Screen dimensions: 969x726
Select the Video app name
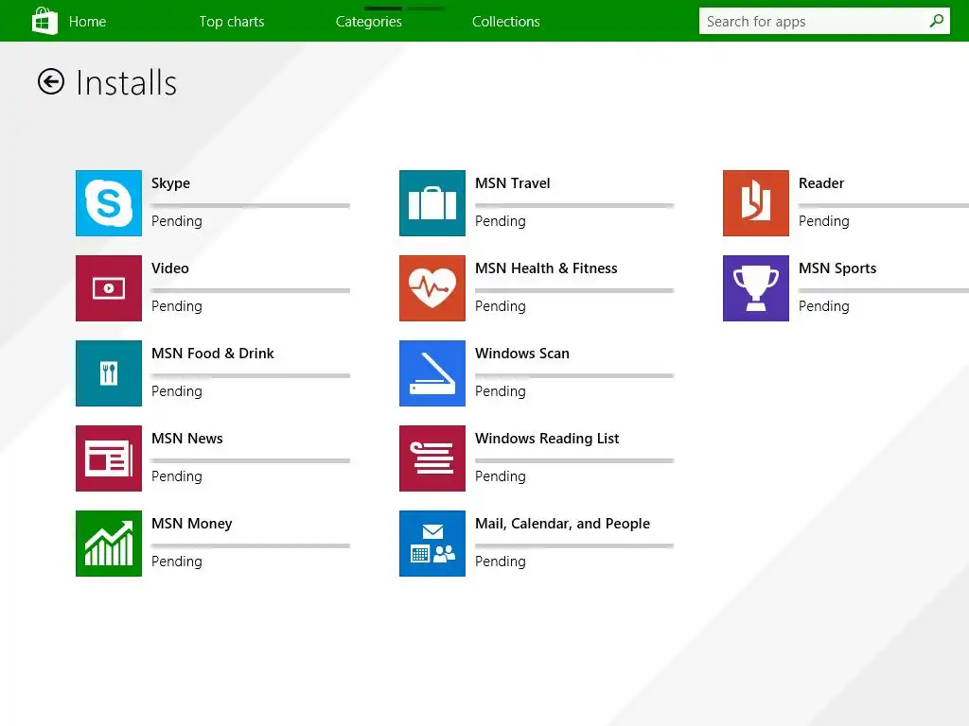pos(170,268)
